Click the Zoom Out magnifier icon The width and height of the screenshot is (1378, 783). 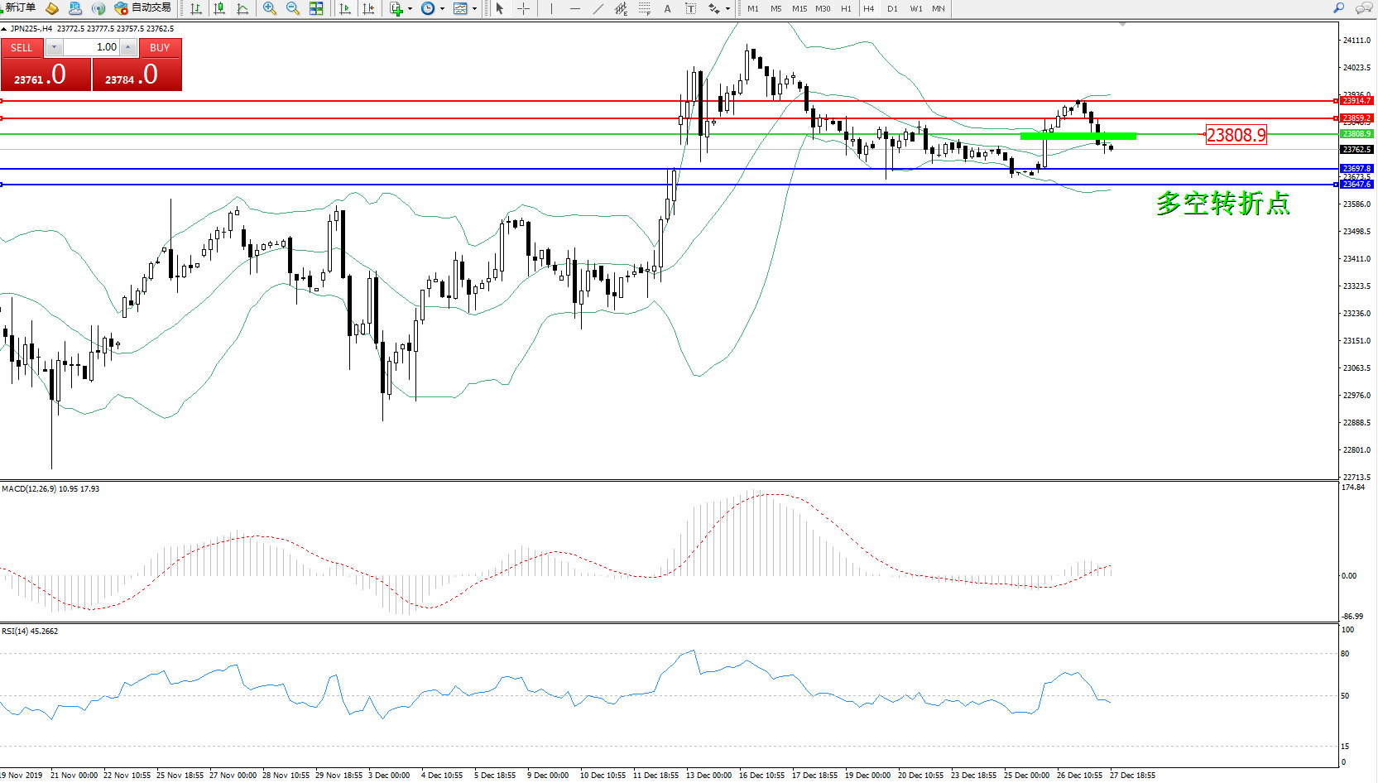pos(292,8)
